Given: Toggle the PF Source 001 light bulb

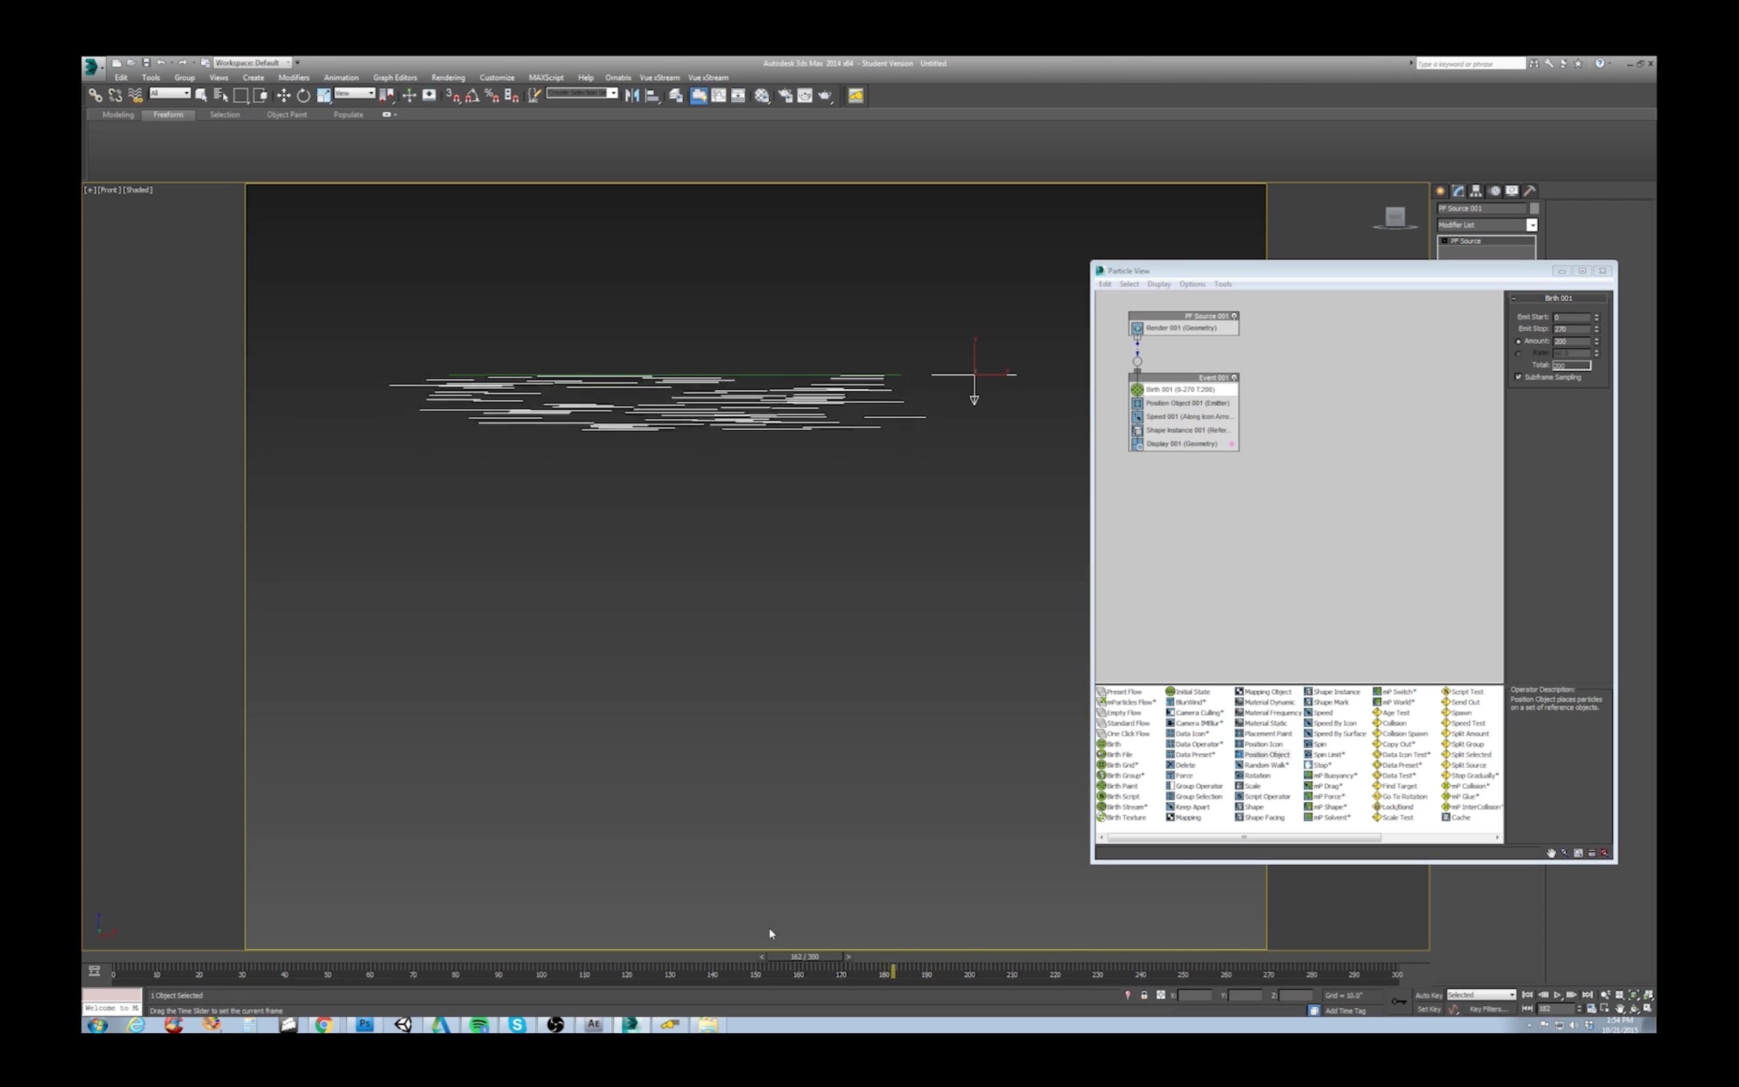Looking at the screenshot, I should [1234, 316].
